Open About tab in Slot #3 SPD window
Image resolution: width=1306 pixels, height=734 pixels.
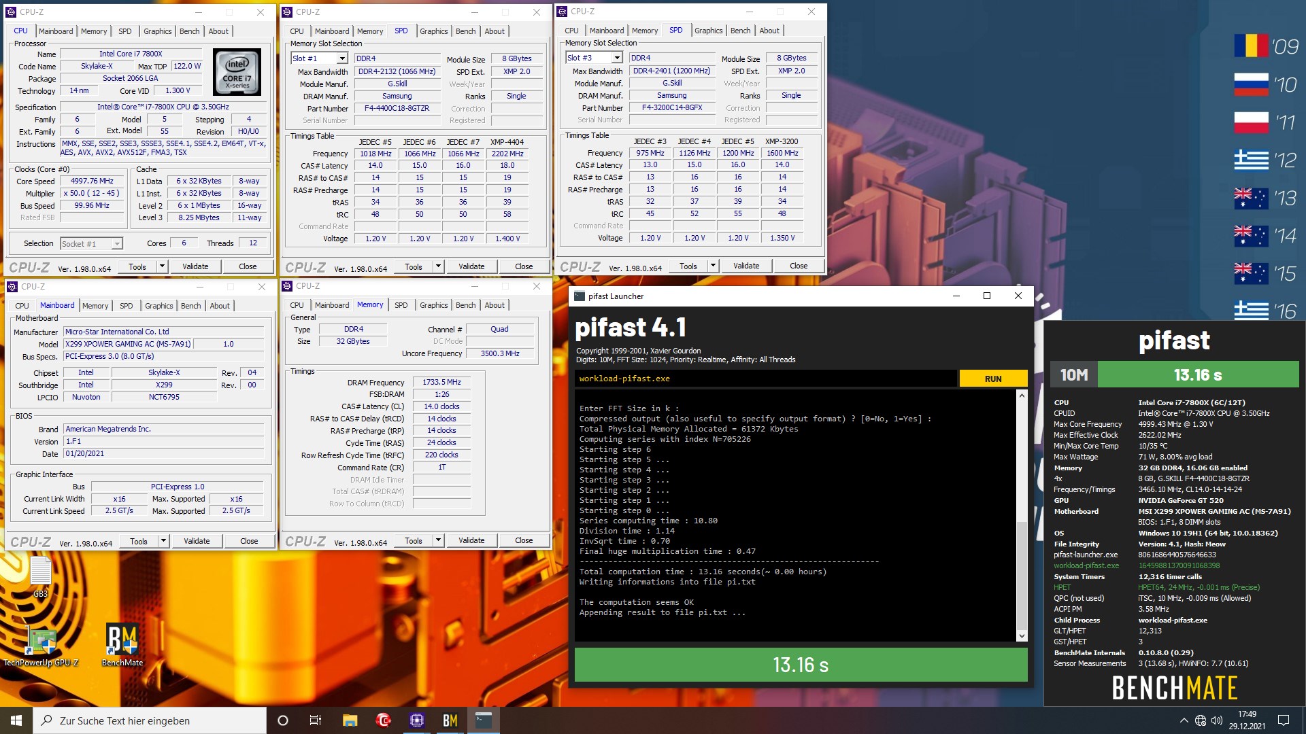(769, 31)
